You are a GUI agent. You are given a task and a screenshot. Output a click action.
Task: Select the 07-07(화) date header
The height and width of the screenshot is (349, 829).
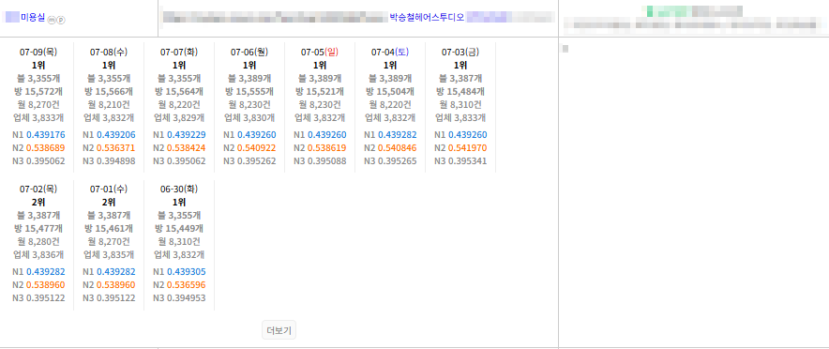[x=179, y=52]
